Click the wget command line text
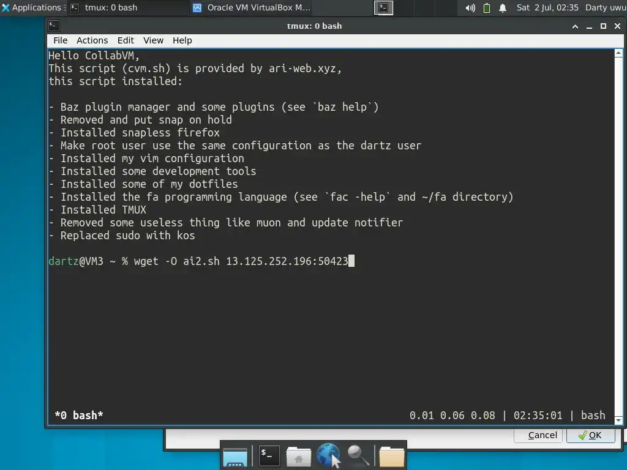Viewport: 627px width, 470px height. [x=241, y=261]
